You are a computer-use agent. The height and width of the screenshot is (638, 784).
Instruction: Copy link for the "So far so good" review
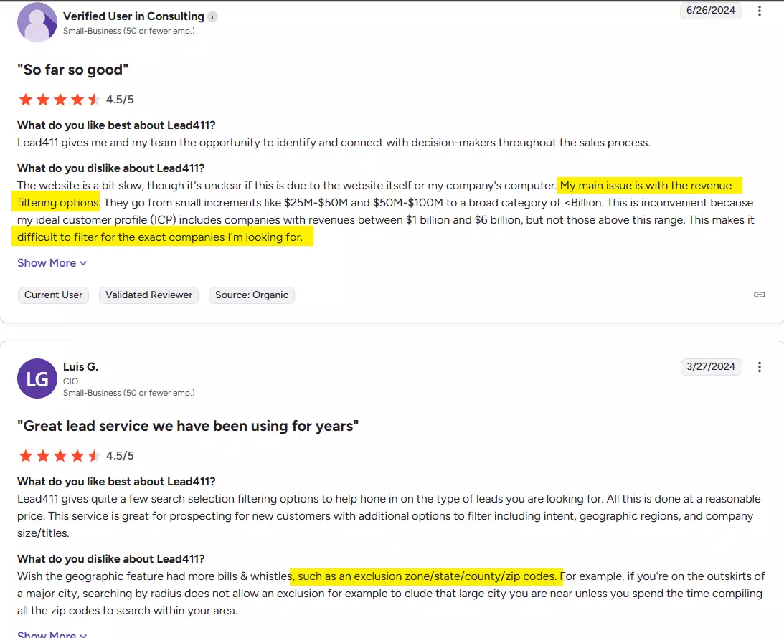[760, 295]
